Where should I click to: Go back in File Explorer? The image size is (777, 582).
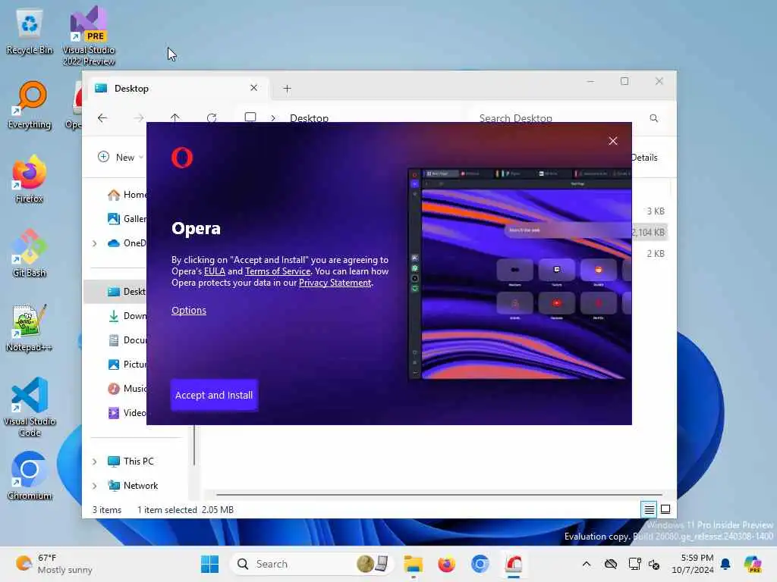(x=102, y=117)
